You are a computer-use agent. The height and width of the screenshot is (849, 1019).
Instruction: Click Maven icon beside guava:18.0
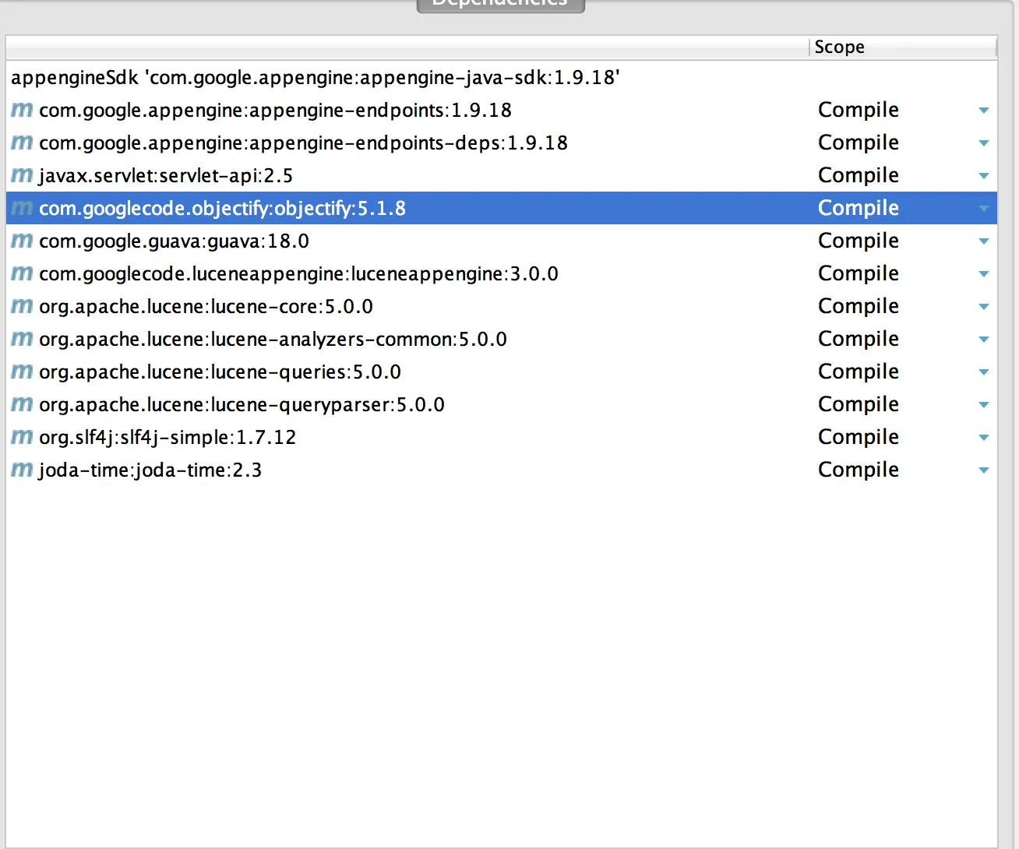pos(22,241)
